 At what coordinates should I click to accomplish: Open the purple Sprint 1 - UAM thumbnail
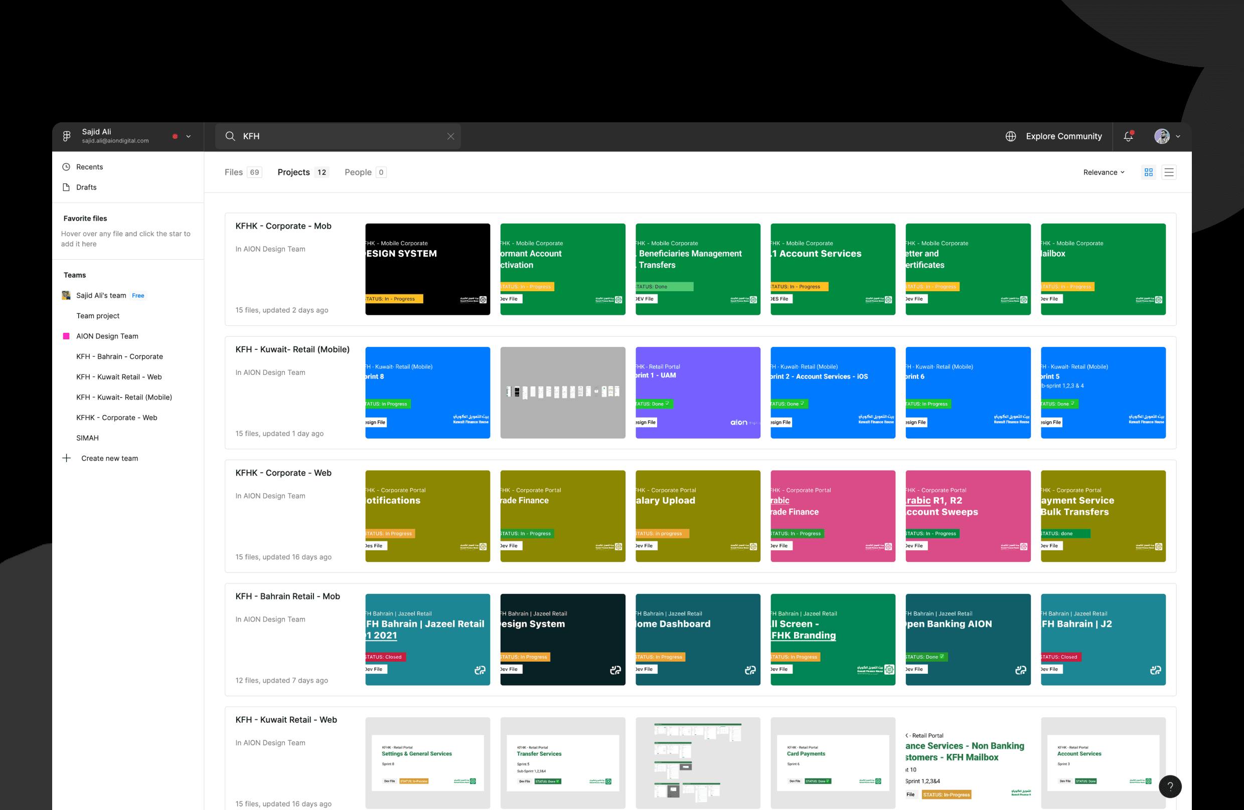pos(698,393)
